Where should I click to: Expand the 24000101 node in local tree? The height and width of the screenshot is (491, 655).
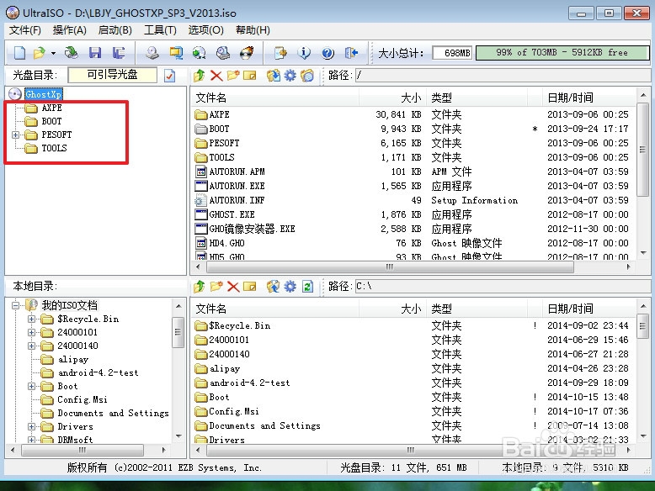pos(31,332)
